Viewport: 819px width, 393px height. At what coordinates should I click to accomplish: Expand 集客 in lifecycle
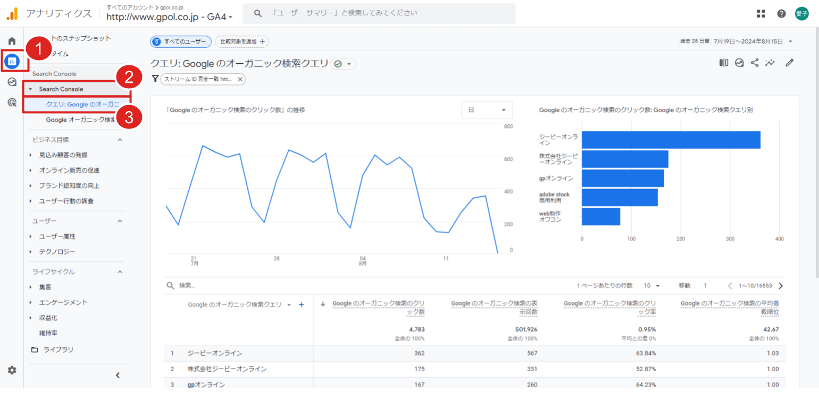tap(31, 287)
